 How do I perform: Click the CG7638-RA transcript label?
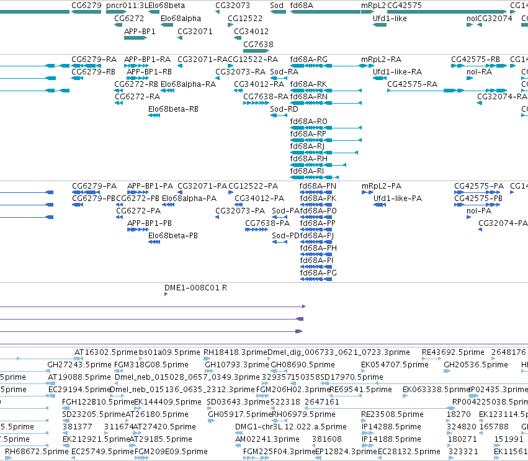(266, 97)
